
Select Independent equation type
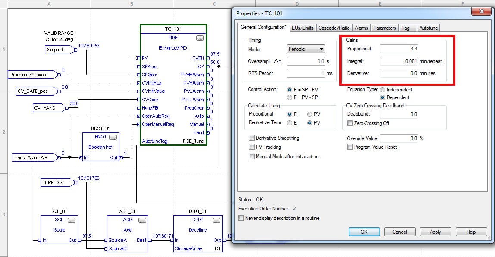tap(383, 90)
